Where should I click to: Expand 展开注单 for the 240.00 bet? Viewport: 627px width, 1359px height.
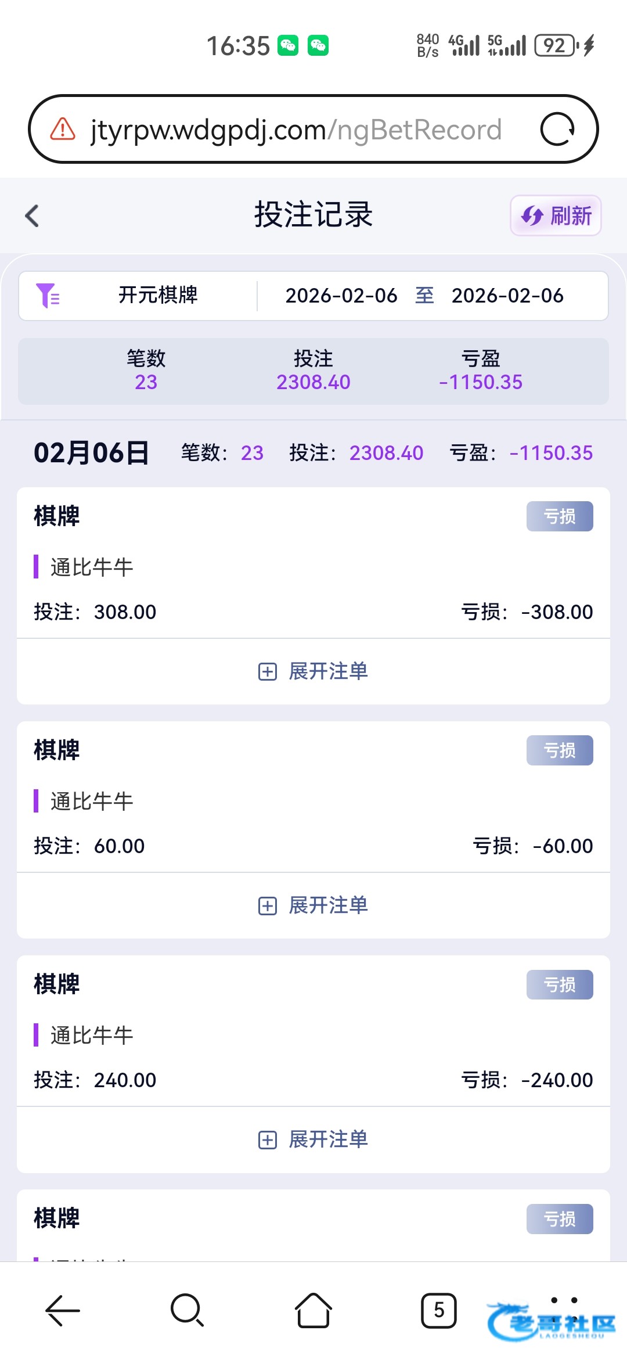click(x=313, y=1139)
